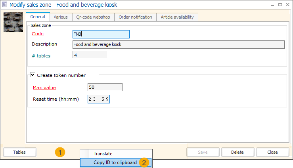293x168 pixels.
Task: Focus the Description text field
Action: click(x=178, y=44)
